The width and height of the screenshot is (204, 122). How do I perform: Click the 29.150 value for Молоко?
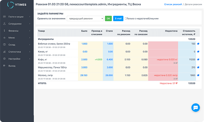click(84, 75)
